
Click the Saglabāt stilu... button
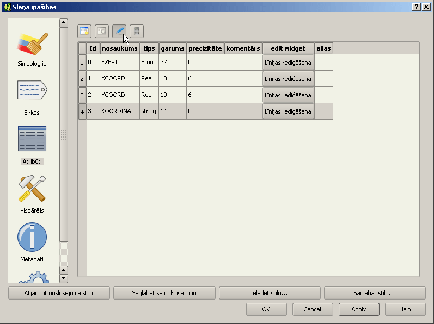coord(375,293)
